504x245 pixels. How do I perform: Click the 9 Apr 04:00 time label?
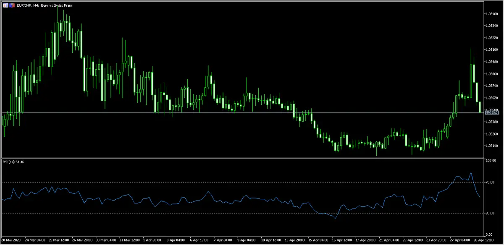[x=246, y=241]
